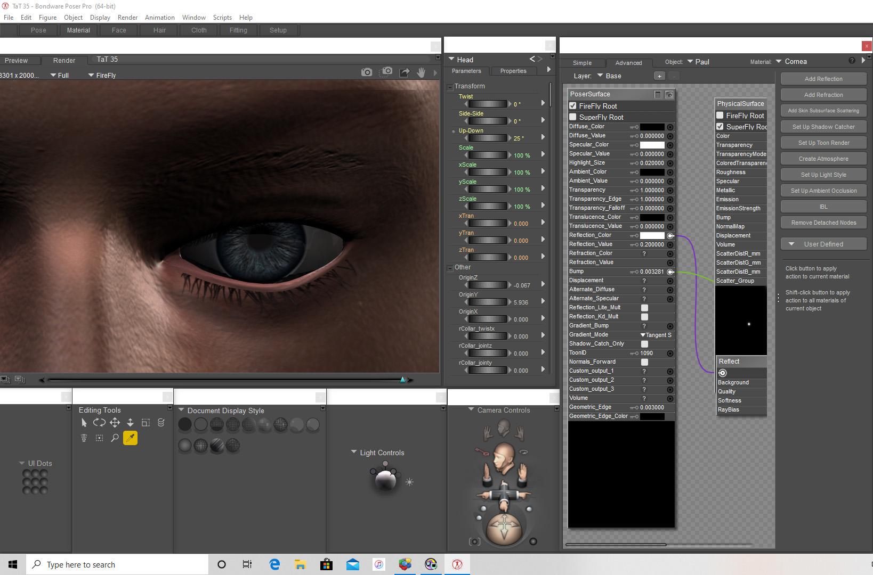The height and width of the screenshot is (575, 873).
Task: Click the area render camera icon
Action: point(387,72)
